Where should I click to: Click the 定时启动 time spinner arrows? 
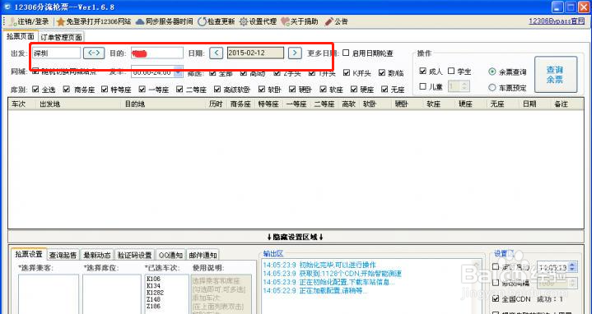click(572, 267)
